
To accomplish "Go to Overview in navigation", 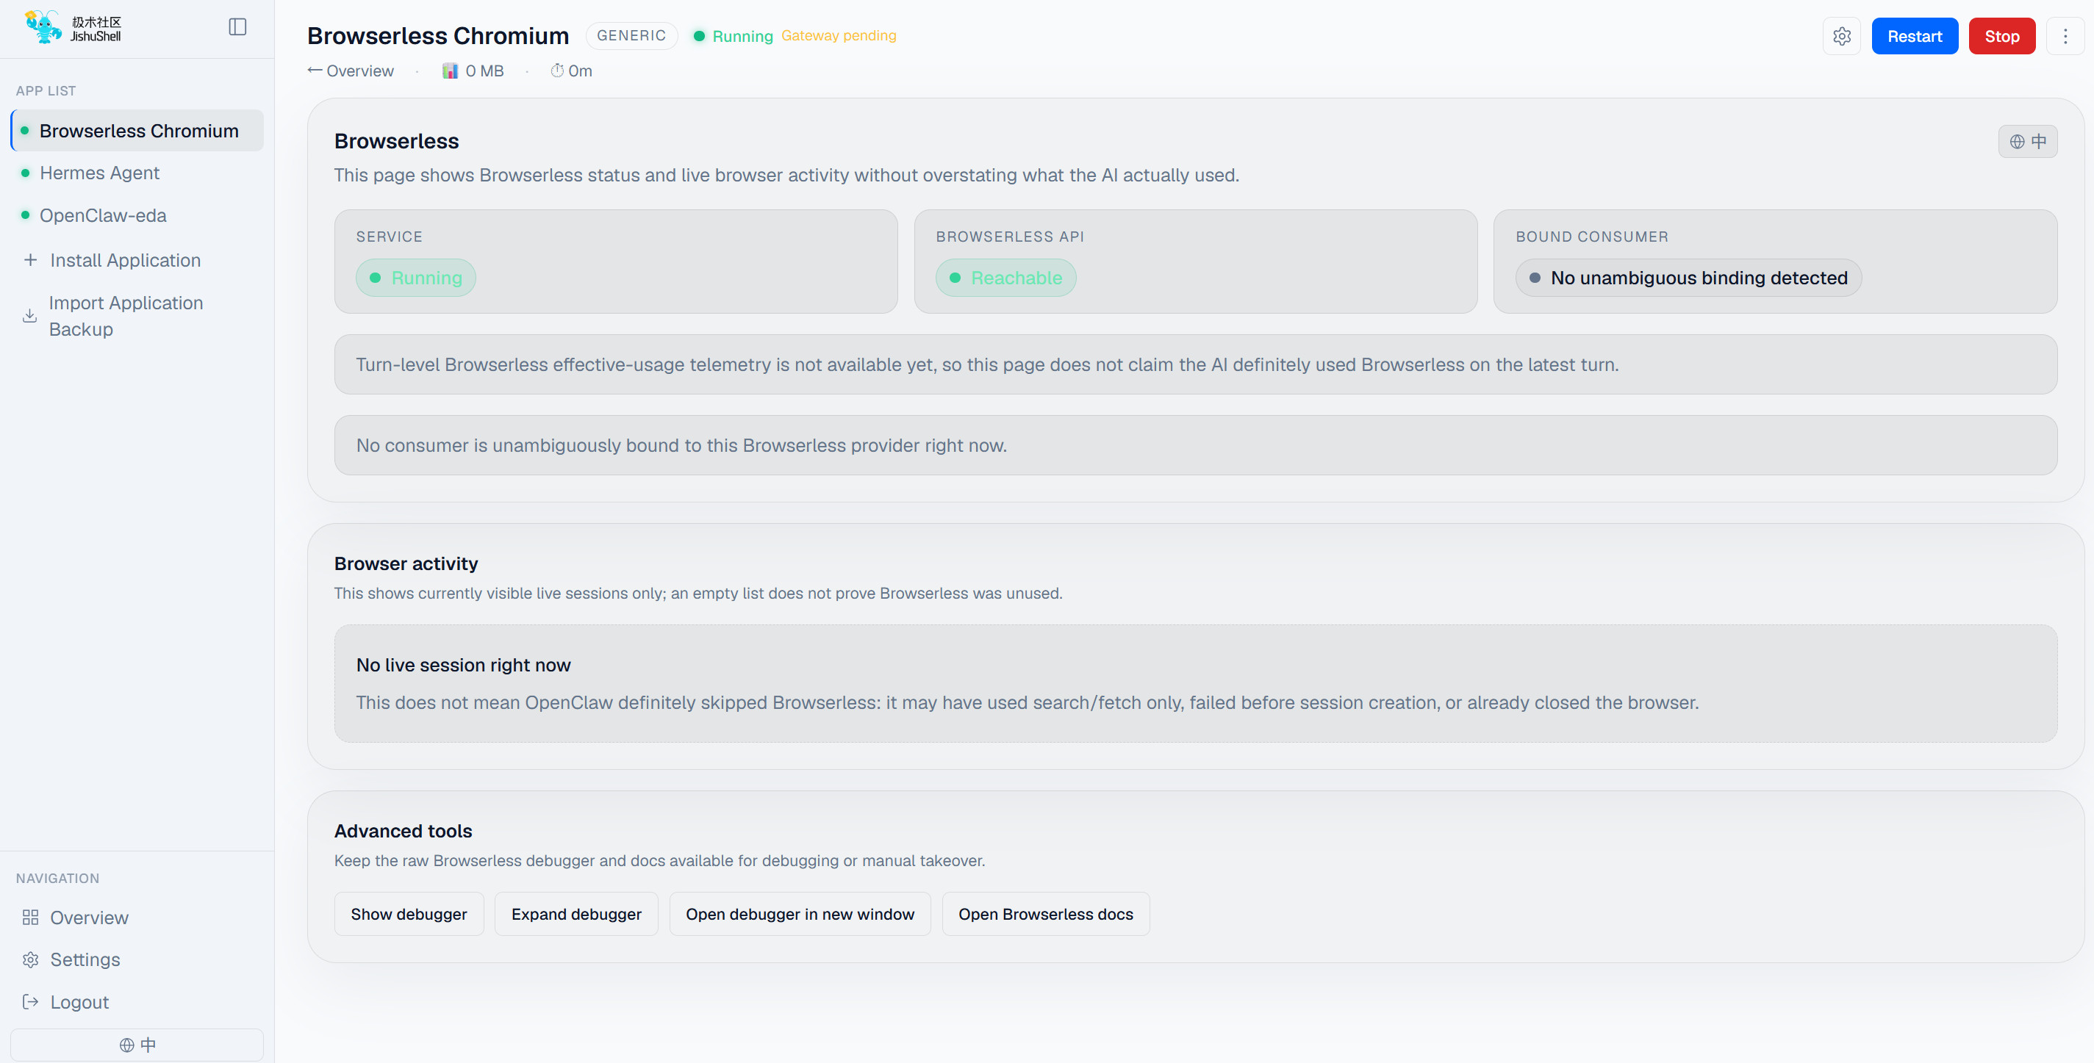I will tap(137, 918).
